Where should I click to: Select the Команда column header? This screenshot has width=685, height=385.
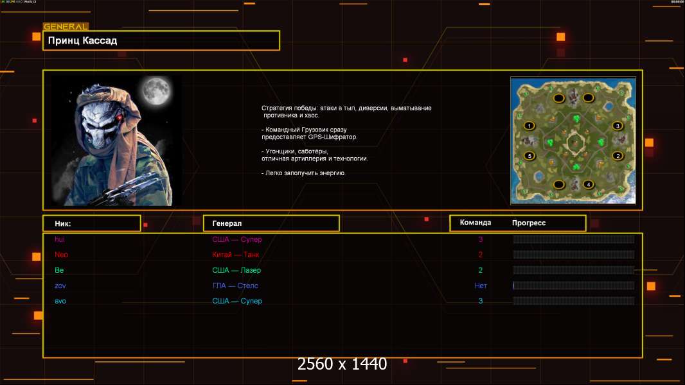click(476, 223)
